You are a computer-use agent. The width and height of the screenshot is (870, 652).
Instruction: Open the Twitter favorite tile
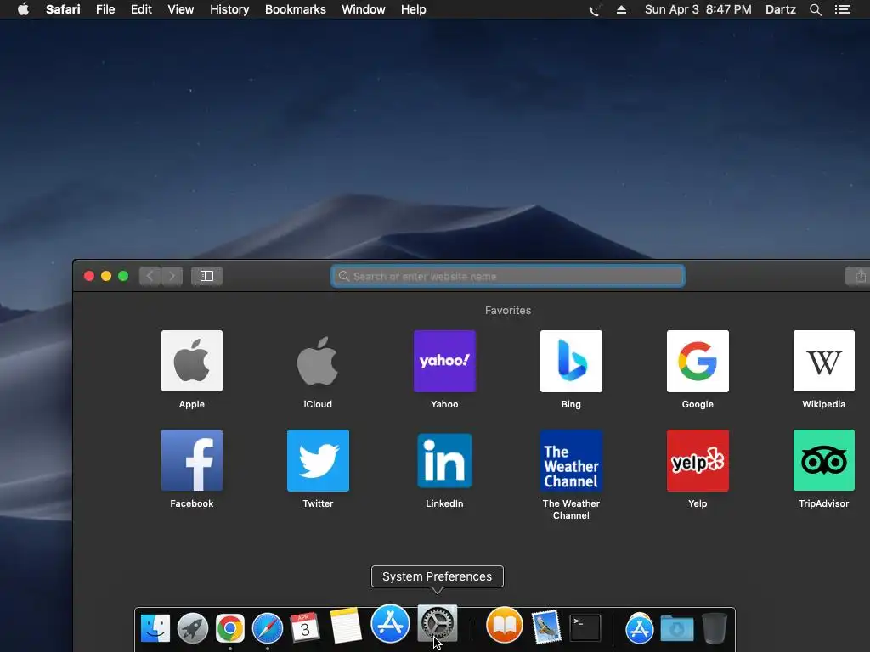point(318,460)
